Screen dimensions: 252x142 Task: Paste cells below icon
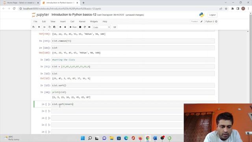54,27
